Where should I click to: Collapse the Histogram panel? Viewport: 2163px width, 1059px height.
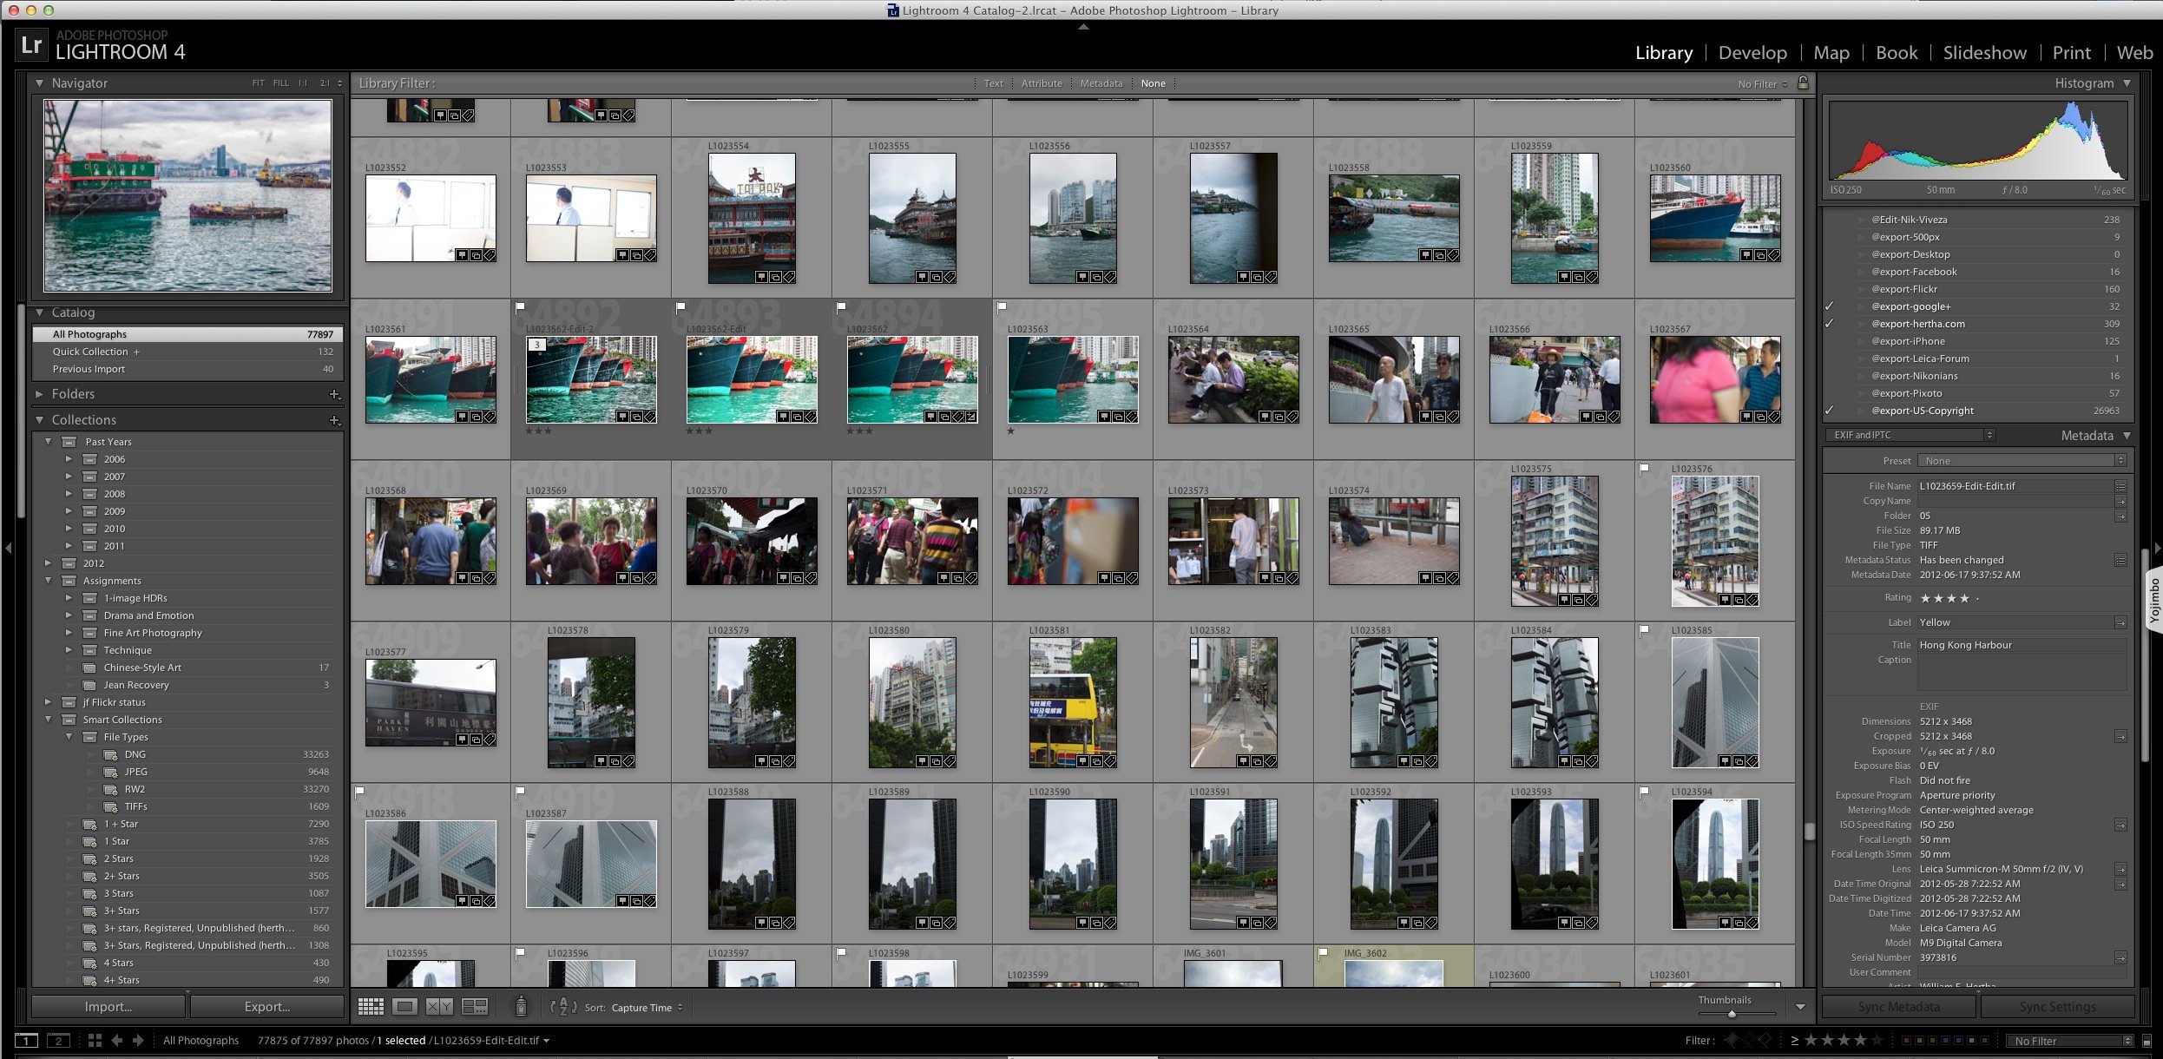tap(2127, 83)
